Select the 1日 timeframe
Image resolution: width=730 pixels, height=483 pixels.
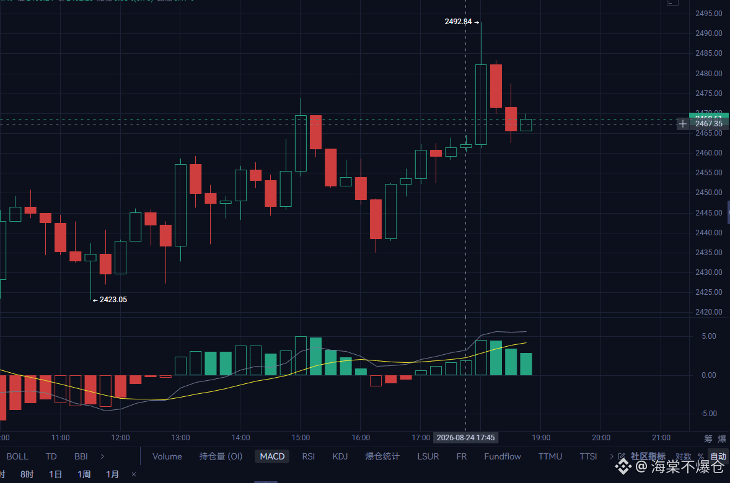pyautogui.click(x=55, y=474)
